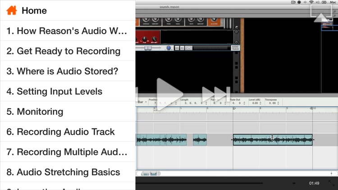Click the sequencer horizontal scrollbar handle

pos(151,173)
